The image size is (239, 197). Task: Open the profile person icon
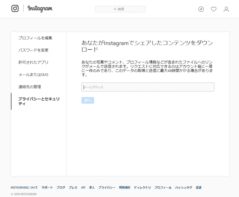226,9
